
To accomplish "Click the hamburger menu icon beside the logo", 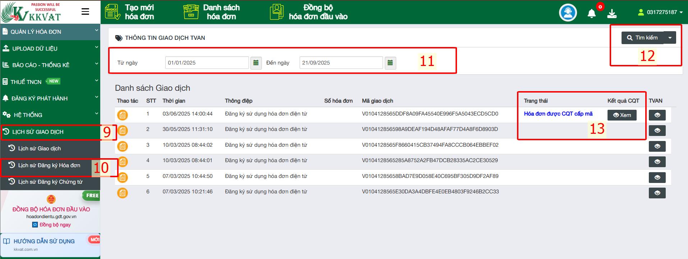I will click(x=85, y=12).
